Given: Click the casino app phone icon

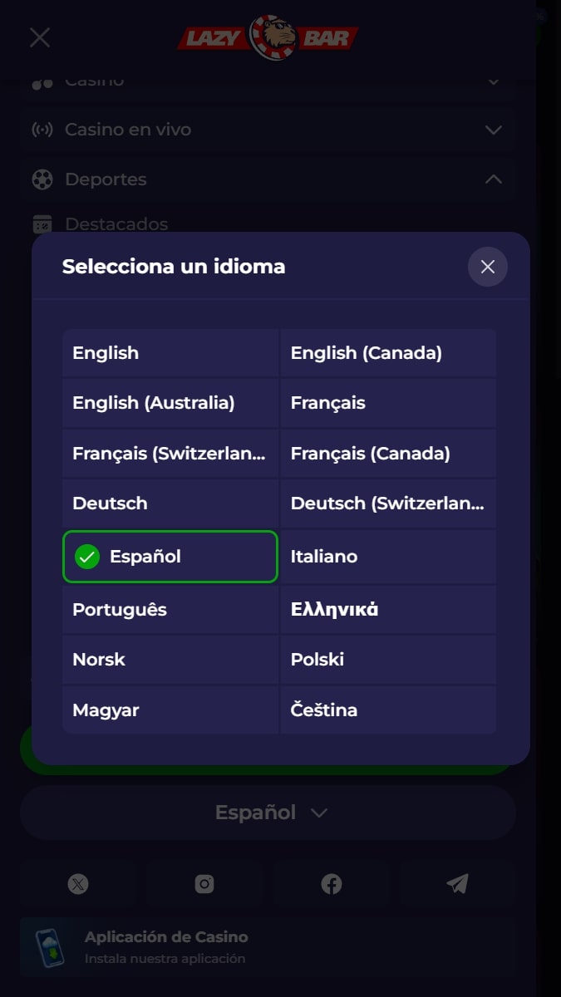Looking at the screenshot, I should pyautogui.click(x=50, y=946).
